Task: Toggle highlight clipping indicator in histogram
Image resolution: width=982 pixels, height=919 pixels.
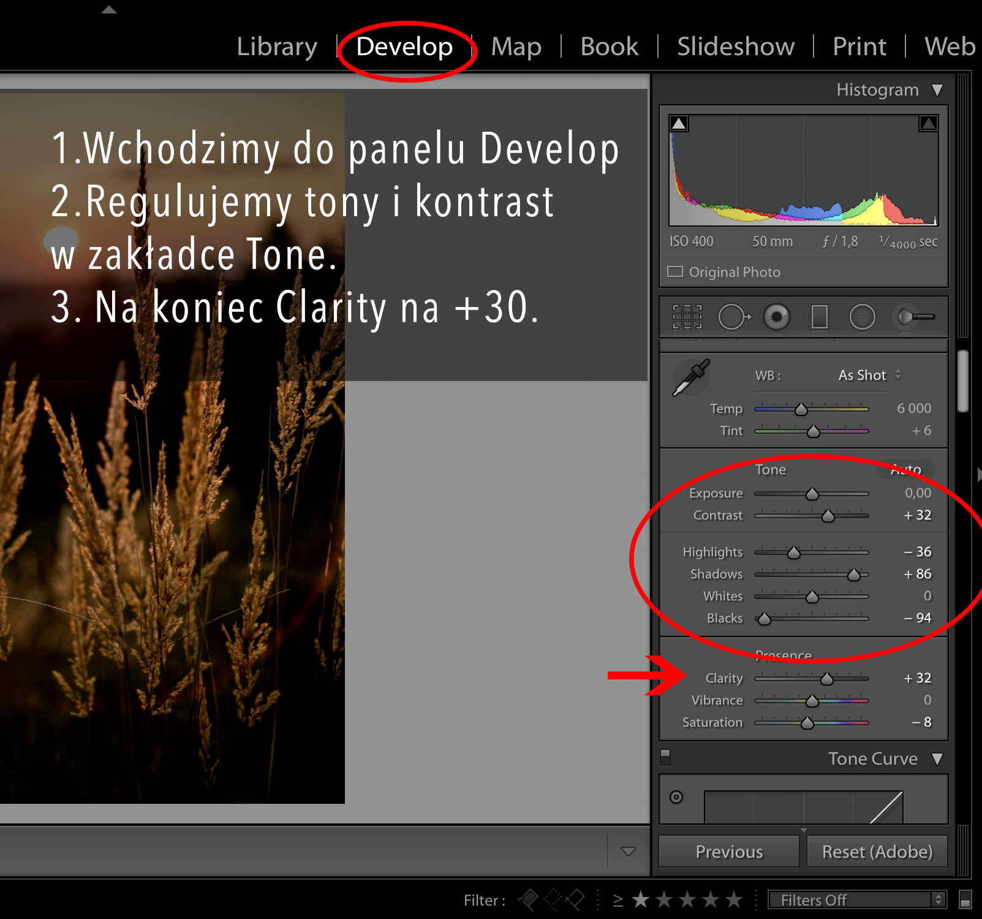Action: click(928, 124)
